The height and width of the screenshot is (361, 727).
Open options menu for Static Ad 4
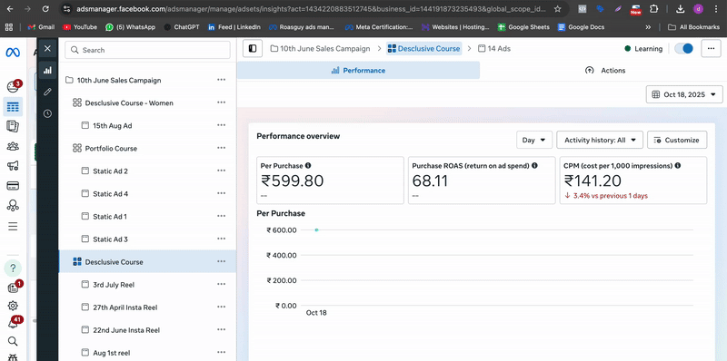tap(221, 193)
